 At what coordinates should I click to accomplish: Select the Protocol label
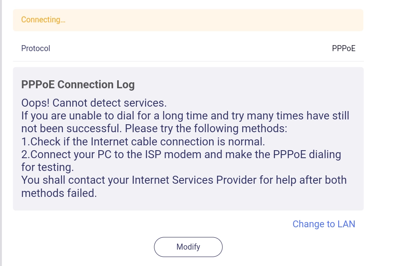36,48
